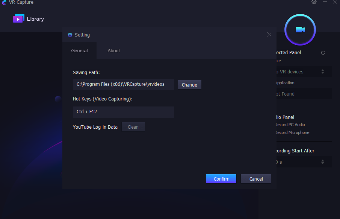Click the Record Microphone option
Image resolution: width=340 pixels, height=219 pixels.
pos(293,132)
